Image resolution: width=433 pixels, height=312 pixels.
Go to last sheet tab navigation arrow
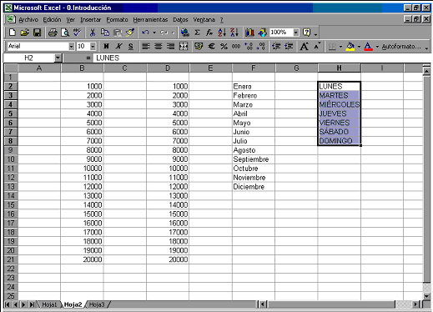pyautogui.click(x=32, y=304)
